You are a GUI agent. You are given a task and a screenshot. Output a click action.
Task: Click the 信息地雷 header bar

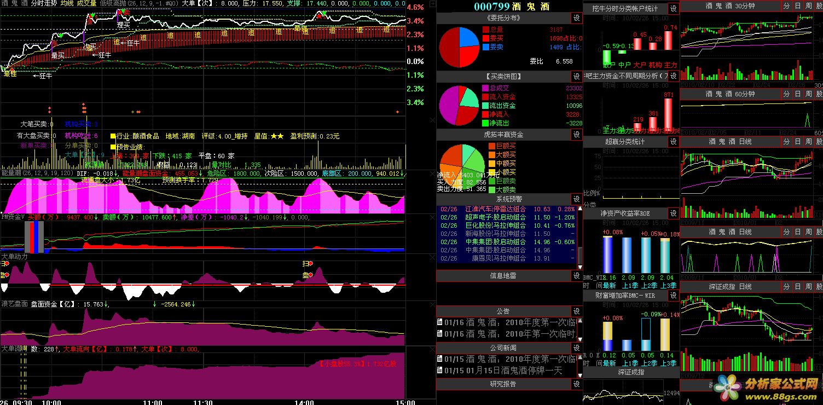[503, 276]
